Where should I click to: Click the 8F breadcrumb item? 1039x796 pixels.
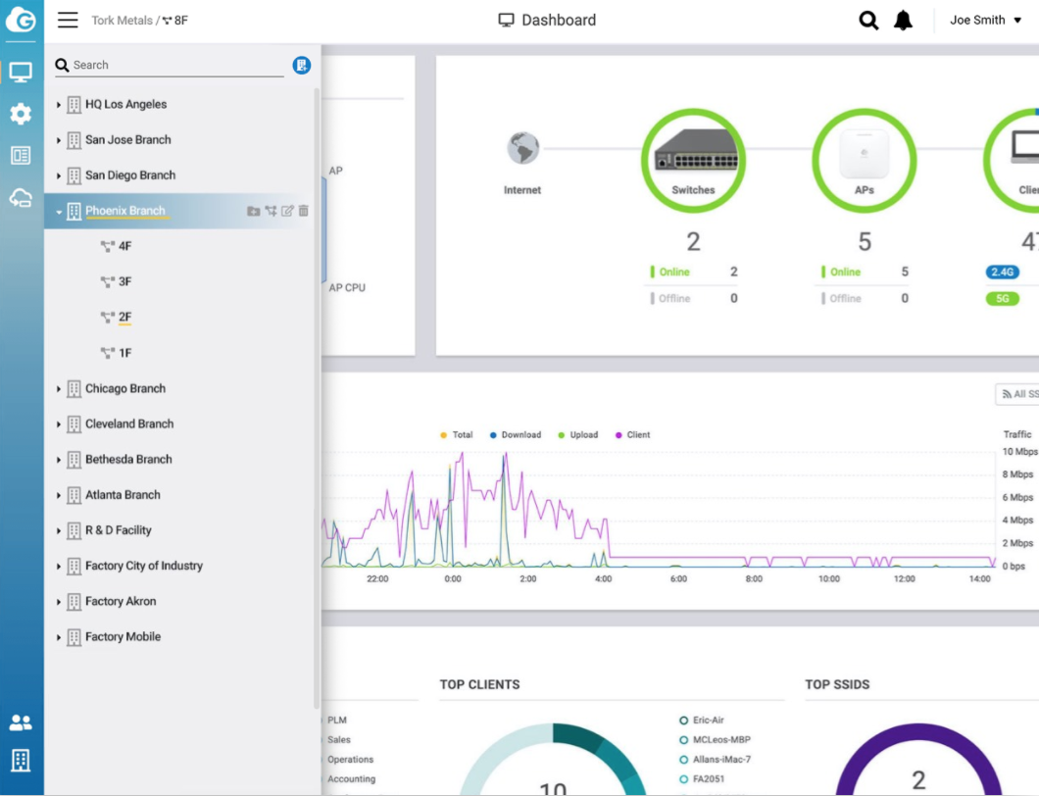175,21
